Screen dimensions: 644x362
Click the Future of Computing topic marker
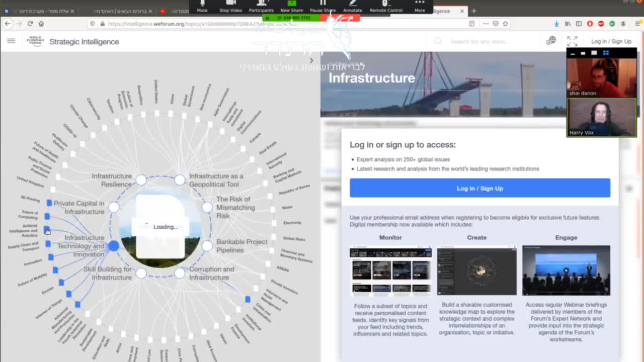47,216
